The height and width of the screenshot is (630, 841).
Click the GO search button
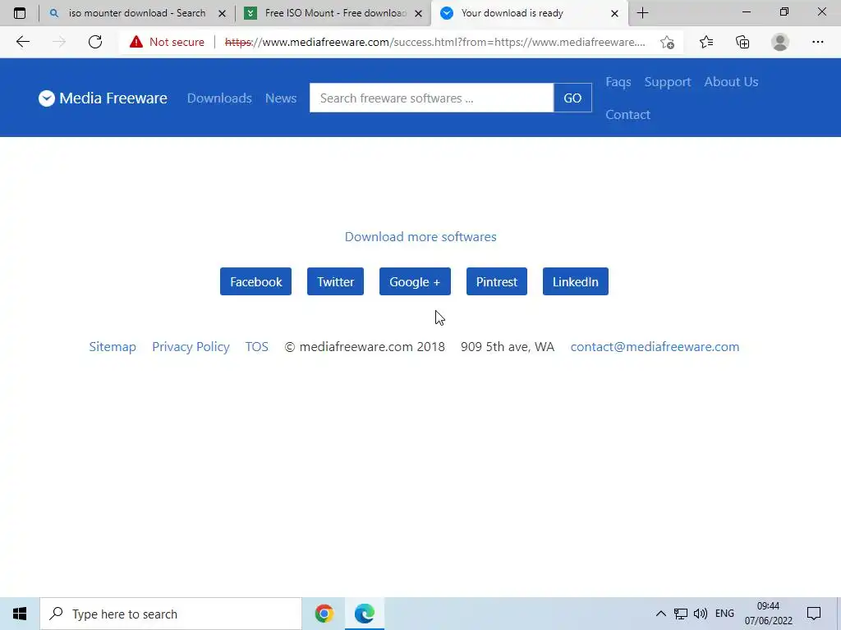click(572, 98)
